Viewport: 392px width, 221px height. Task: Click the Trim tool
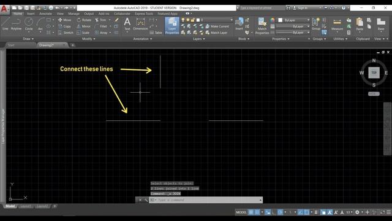(100, 20)
